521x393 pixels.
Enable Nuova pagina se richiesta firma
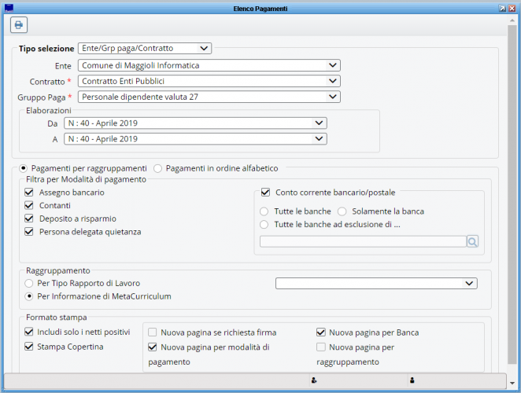(x=153, y=332)
